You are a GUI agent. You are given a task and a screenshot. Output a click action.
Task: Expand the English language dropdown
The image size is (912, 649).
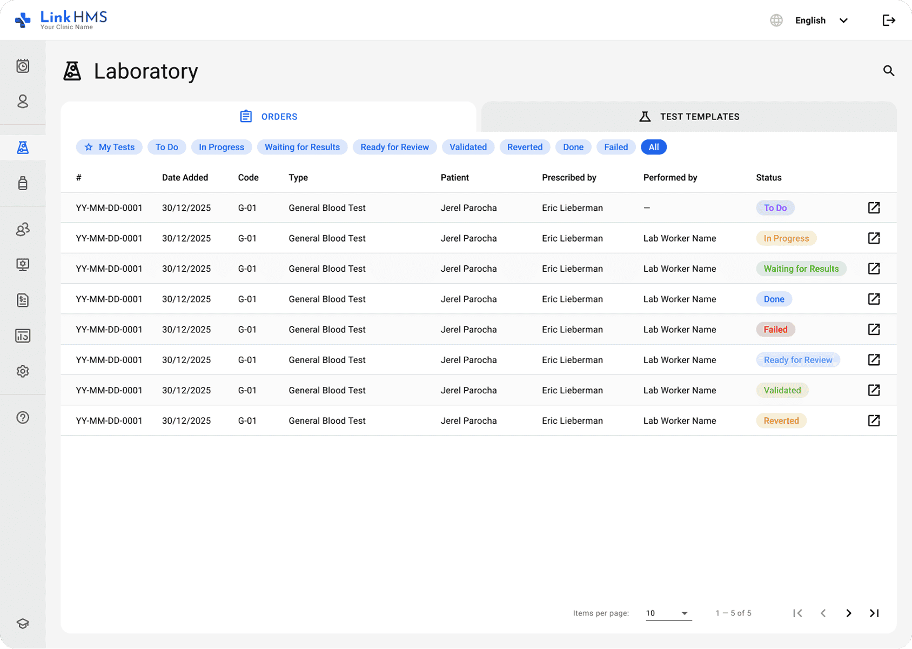click(821, 21)
